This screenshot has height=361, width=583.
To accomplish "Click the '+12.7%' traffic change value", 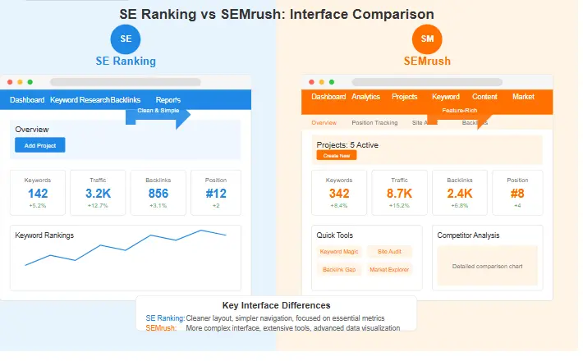I will [x=98, y=205].
